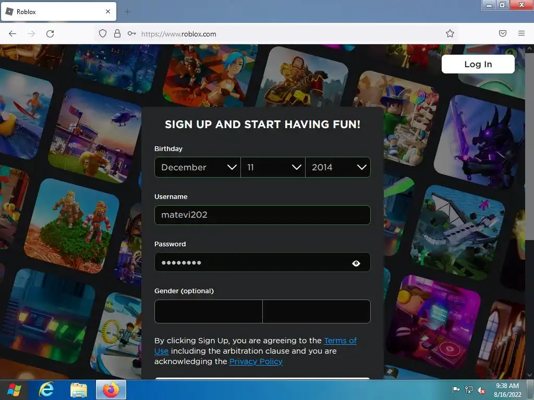Close the Roblox tab

108,11
